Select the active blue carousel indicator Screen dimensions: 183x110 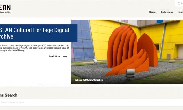[x=40, y=84]
